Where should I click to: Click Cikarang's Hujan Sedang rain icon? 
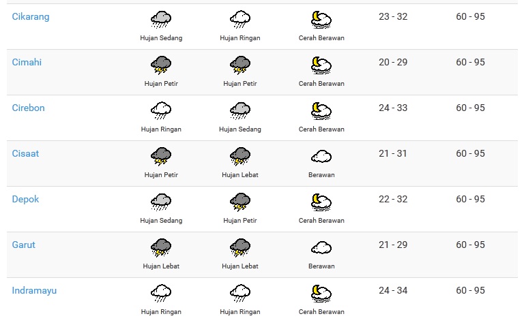click(161, 20)
